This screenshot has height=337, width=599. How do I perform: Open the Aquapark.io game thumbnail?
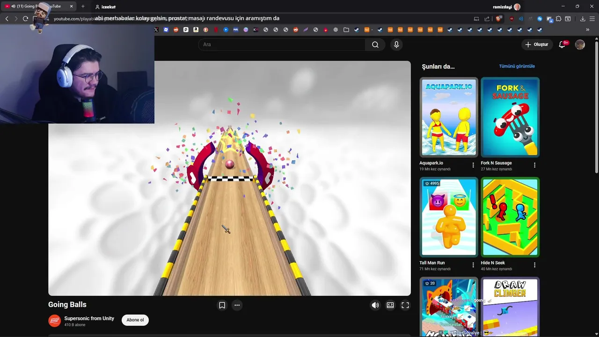pyautogui.click(x=449, y=117)
